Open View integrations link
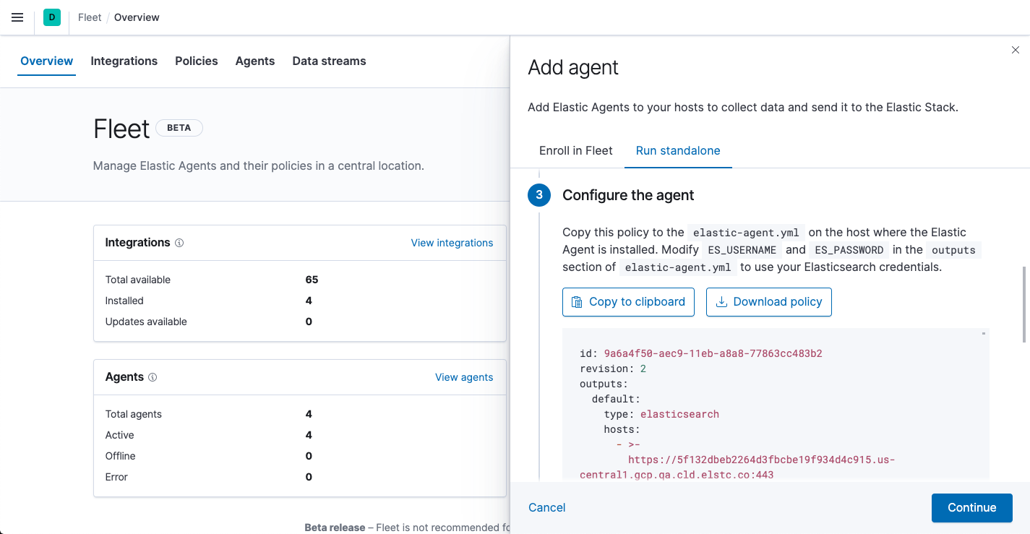Image resolution: width=1030 pixels, height=534 pixels. click(452, 242)
